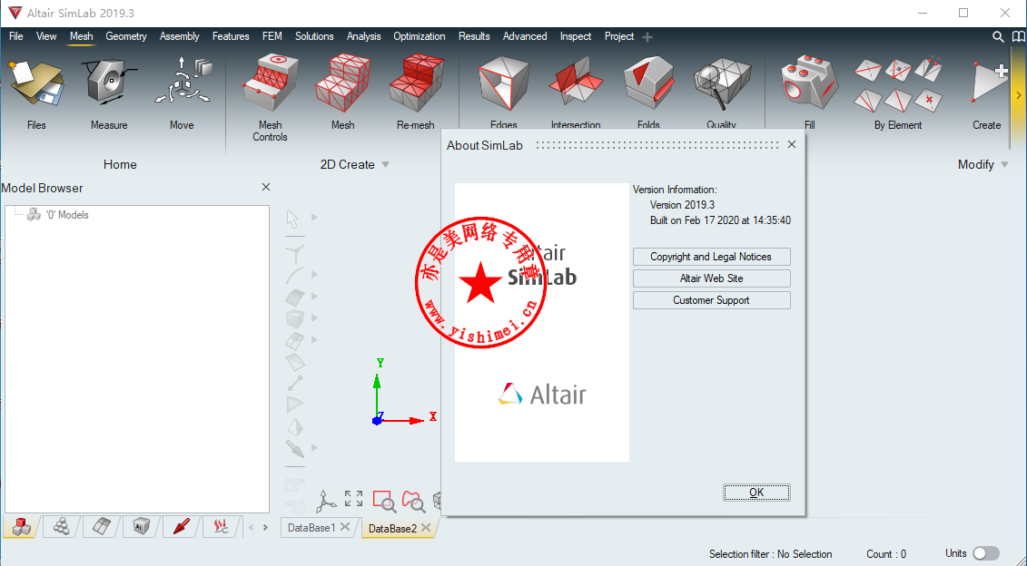Switch to the assembly browser tab icon
This screenshot has width=1027, height=566.
pos(22,527)
